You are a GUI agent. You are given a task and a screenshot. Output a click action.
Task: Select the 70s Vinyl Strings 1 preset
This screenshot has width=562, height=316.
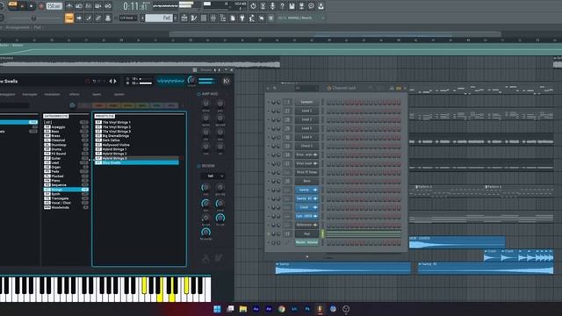137,122
